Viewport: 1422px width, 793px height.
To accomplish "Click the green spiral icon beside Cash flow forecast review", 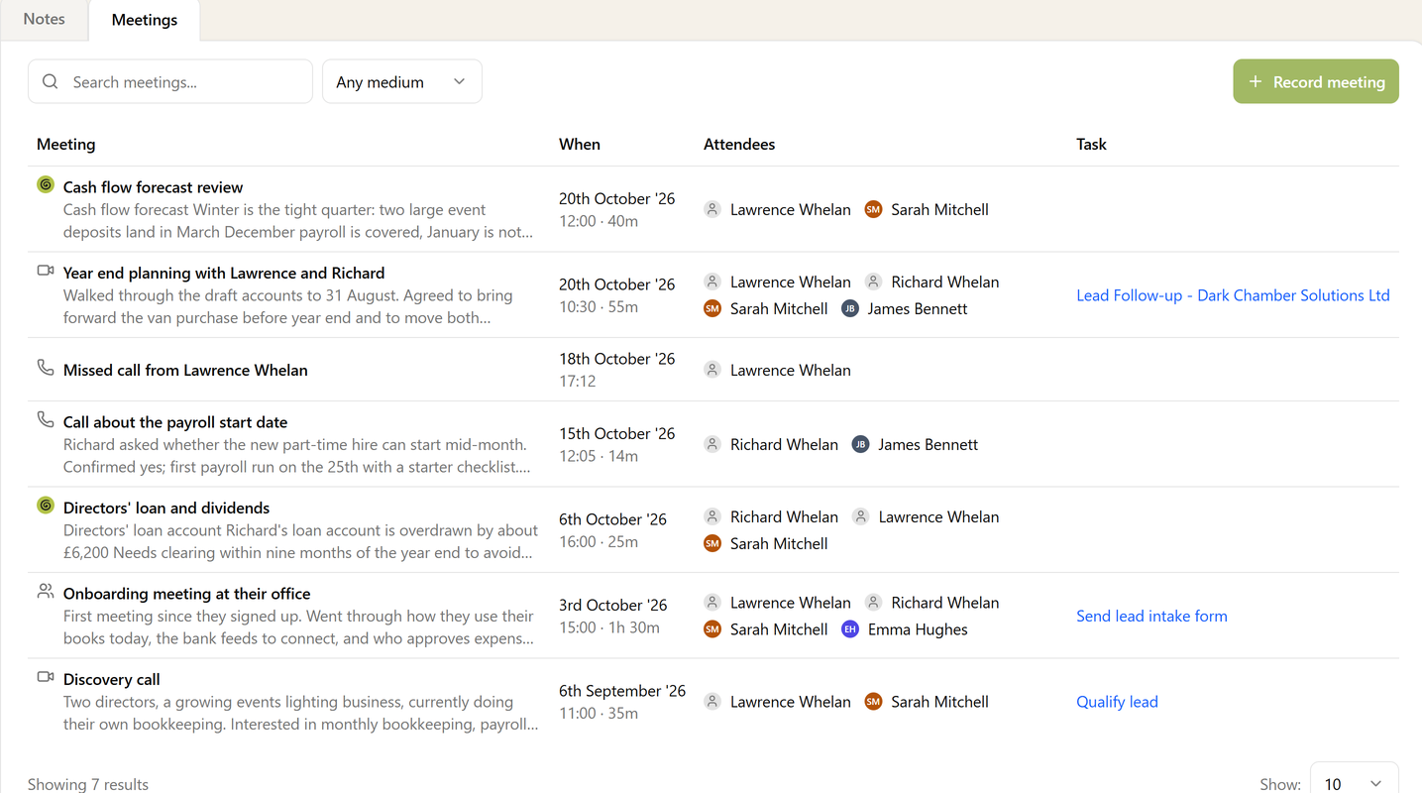I will 46,184.
